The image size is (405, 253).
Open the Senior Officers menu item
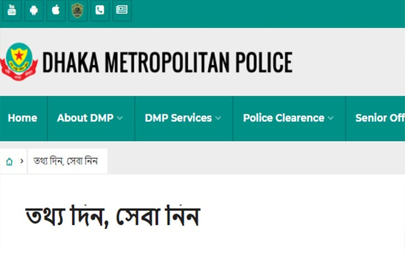click(x=380, y=118)
